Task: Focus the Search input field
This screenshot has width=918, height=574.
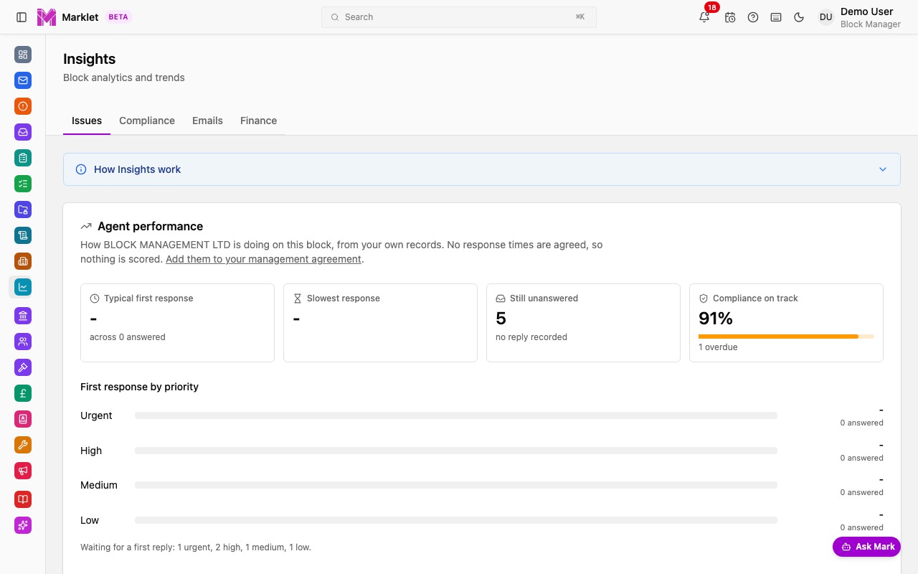Action: coord(459,17)
